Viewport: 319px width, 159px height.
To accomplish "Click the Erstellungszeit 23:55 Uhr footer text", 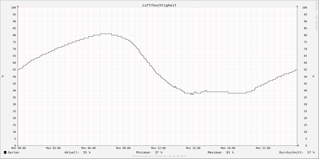I will pyautogui.click(x=159, y=156).
